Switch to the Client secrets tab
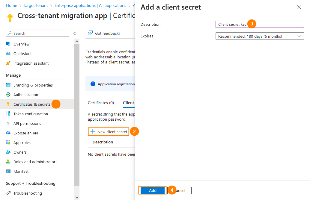Screen dimensions: 310x200 129,103
